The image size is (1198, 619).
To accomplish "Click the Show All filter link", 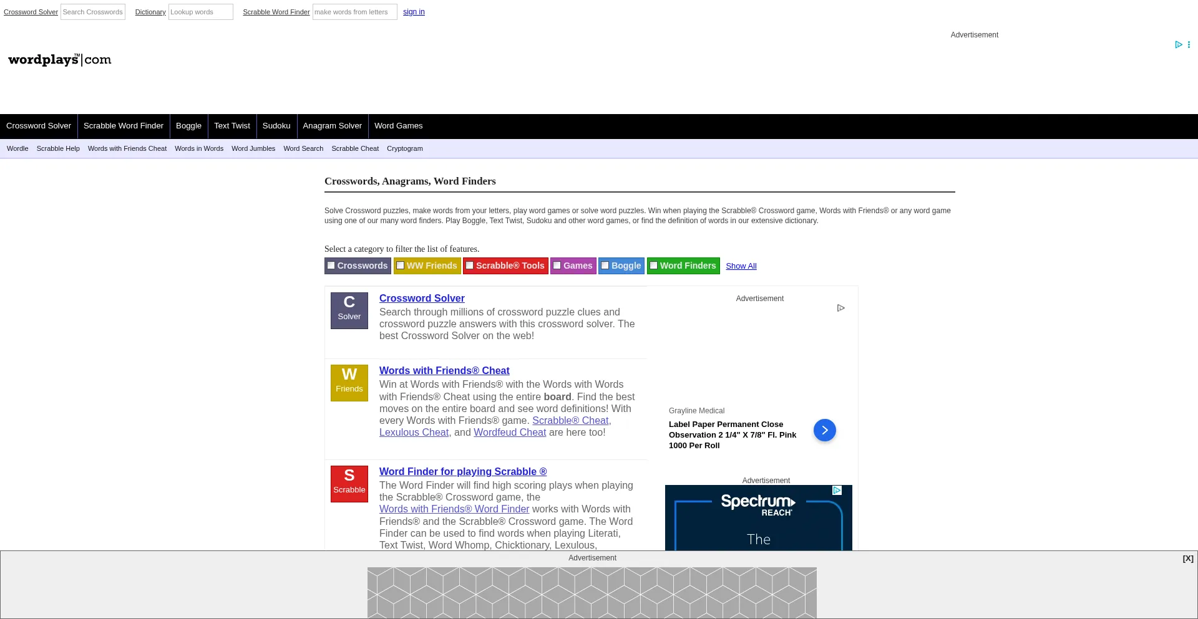I will (x=741, y=266).
